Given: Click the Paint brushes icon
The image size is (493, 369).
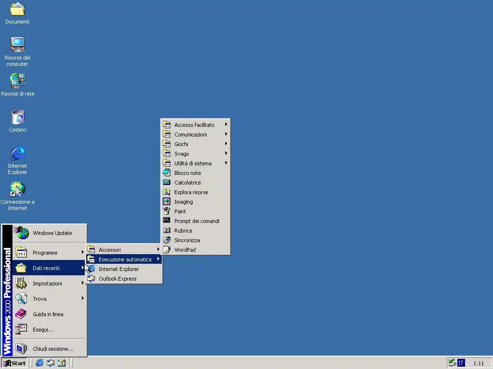Looking at the screenshot, I should 167,211.
